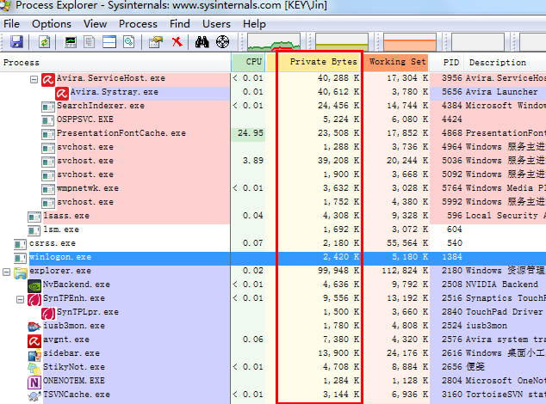Collapse the Avira.ServiceHost.exe tree node

coord(34,80)
